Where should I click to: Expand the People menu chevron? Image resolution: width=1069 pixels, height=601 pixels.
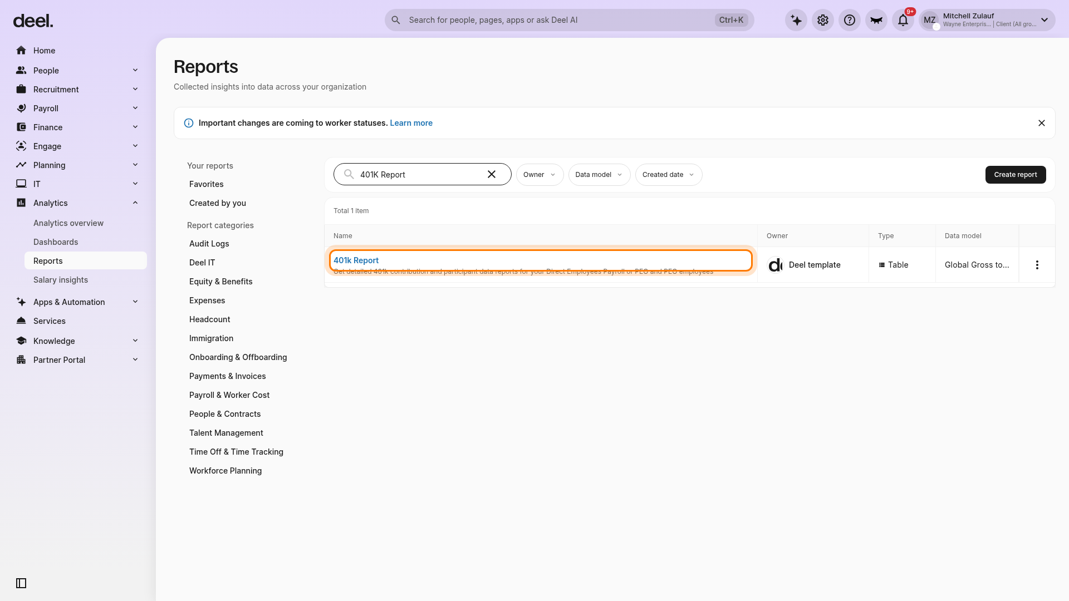pyautogui.click(x=135, y=71)
